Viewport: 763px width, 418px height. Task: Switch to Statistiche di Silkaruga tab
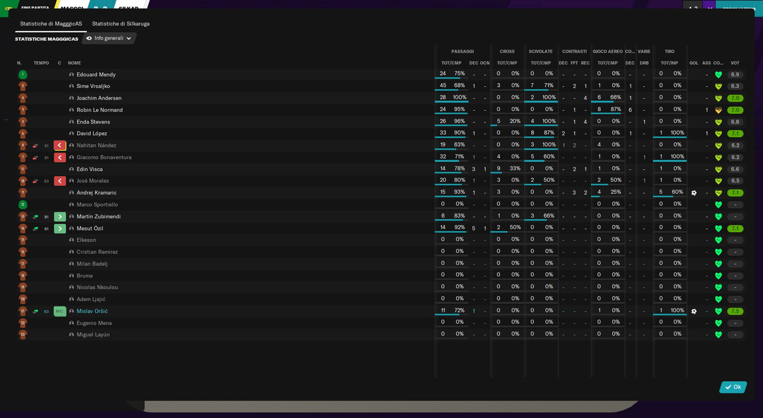point(121,24)
